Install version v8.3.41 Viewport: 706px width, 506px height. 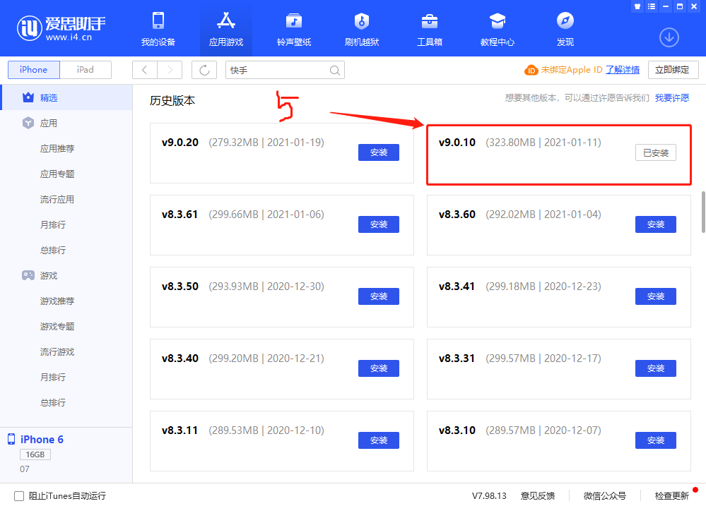pyautogui.click(x=656, y=296)
